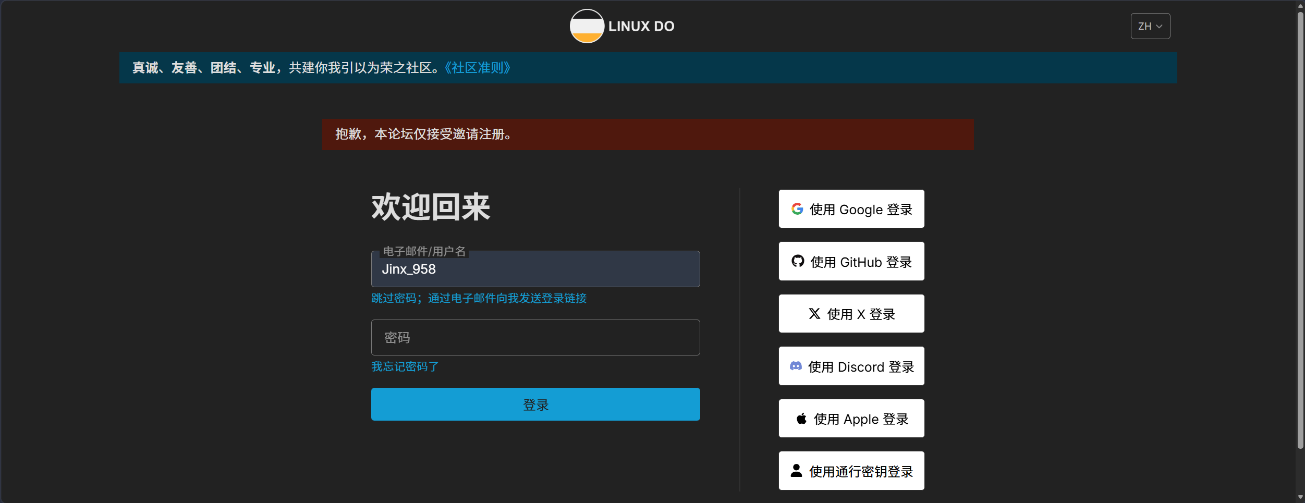Log in via 使用 Discord 登录 button
This screenshot has height=503, width=1305.
(851, 366)
